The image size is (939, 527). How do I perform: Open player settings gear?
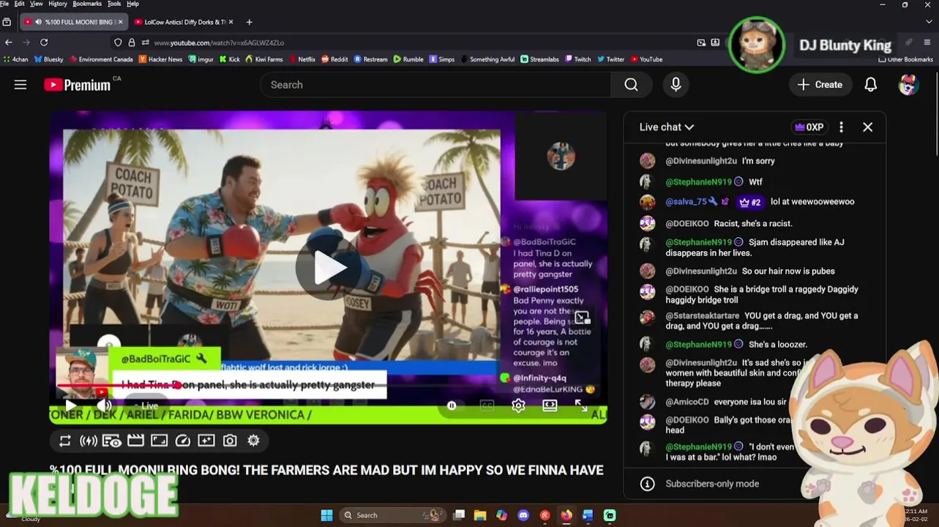(518, 405)
